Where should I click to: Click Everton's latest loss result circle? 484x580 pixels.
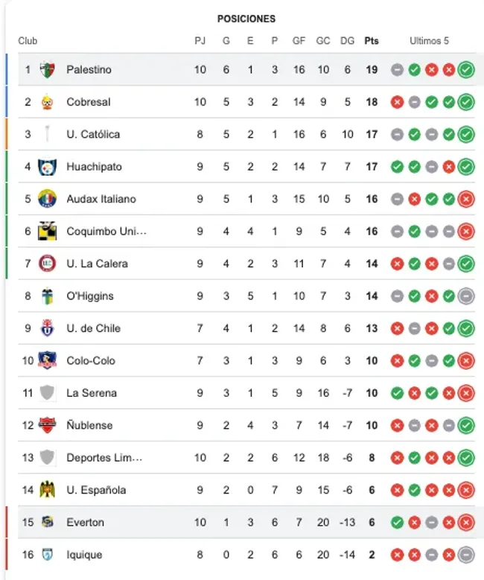point(467,523)
